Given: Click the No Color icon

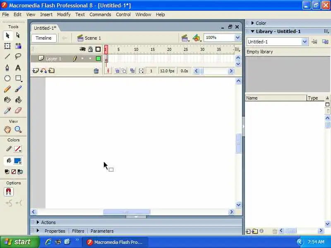Looking at the screenshot, I should click(14, 172).
